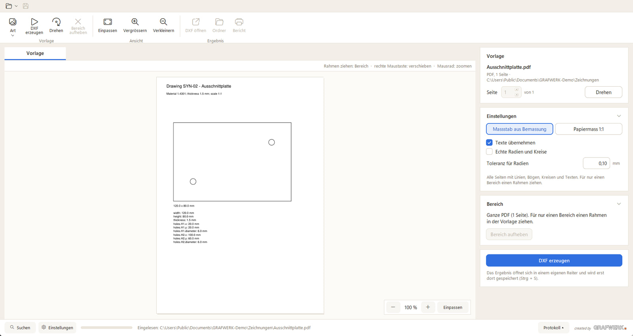Image resolution: width=633 pixels, height=336 pixels.
Task: Click the Drawing SYN-02 - Ausschnittplatte title
Action: click(199, 86)
